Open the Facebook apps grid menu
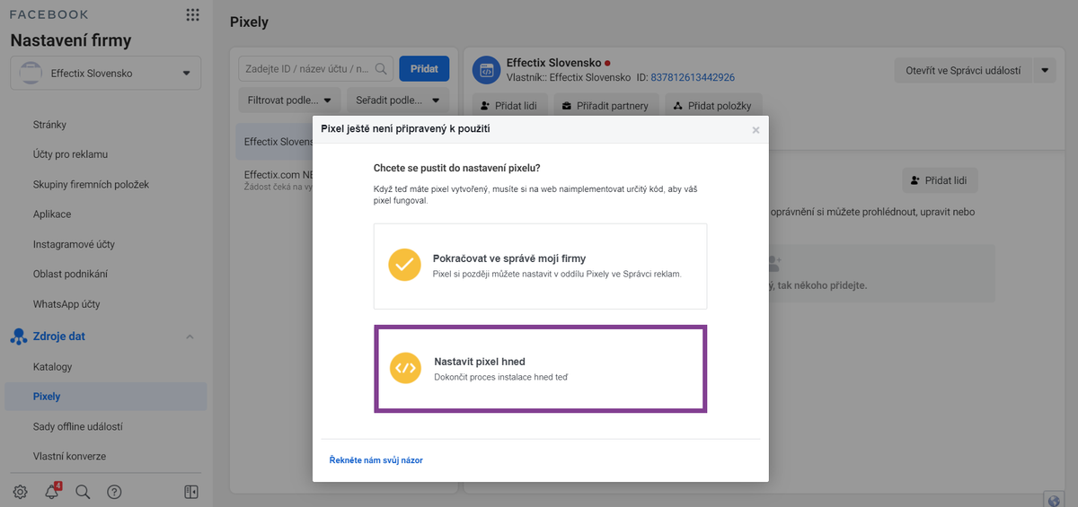This screenshot has height=507, width=1078. (192, 14)
